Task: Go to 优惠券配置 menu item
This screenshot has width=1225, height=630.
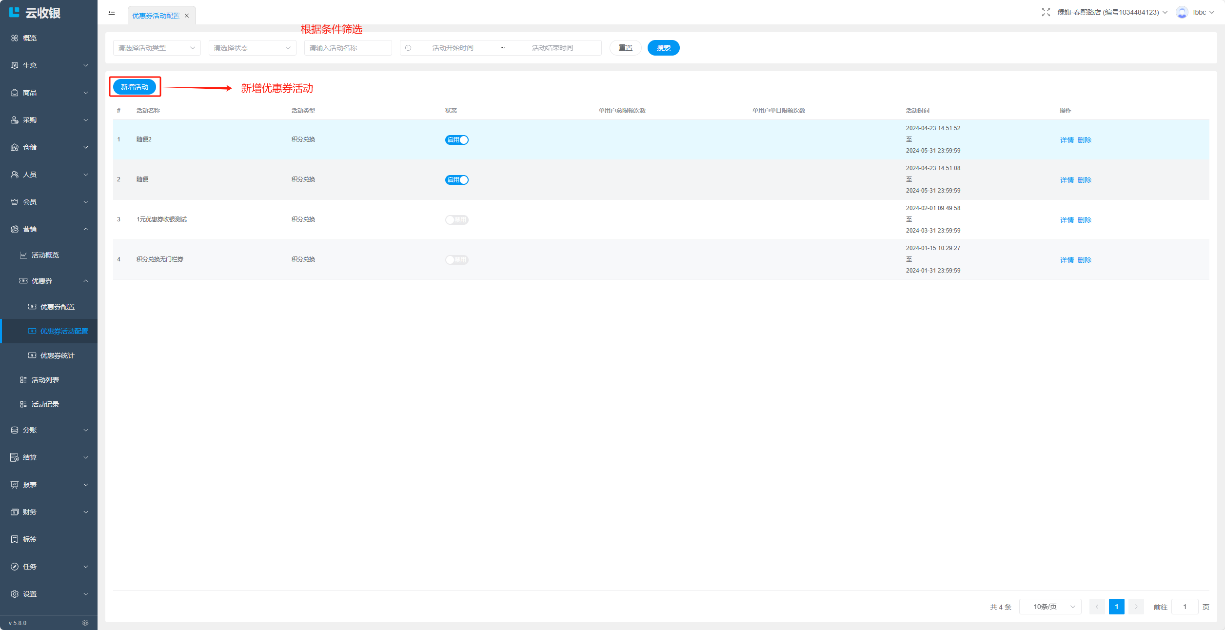Action: click(x=57, y=307)
